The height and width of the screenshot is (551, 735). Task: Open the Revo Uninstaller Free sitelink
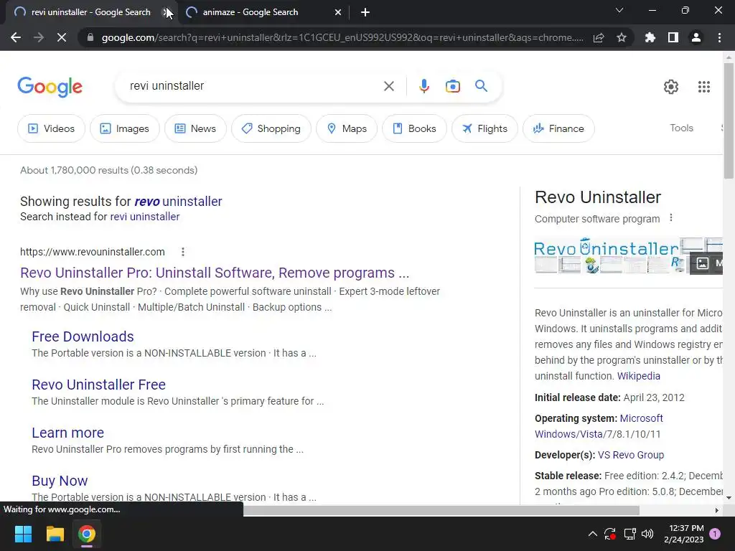pos(98,385)
